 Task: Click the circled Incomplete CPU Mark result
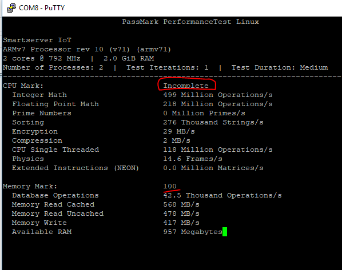click(x=186, y=86)
